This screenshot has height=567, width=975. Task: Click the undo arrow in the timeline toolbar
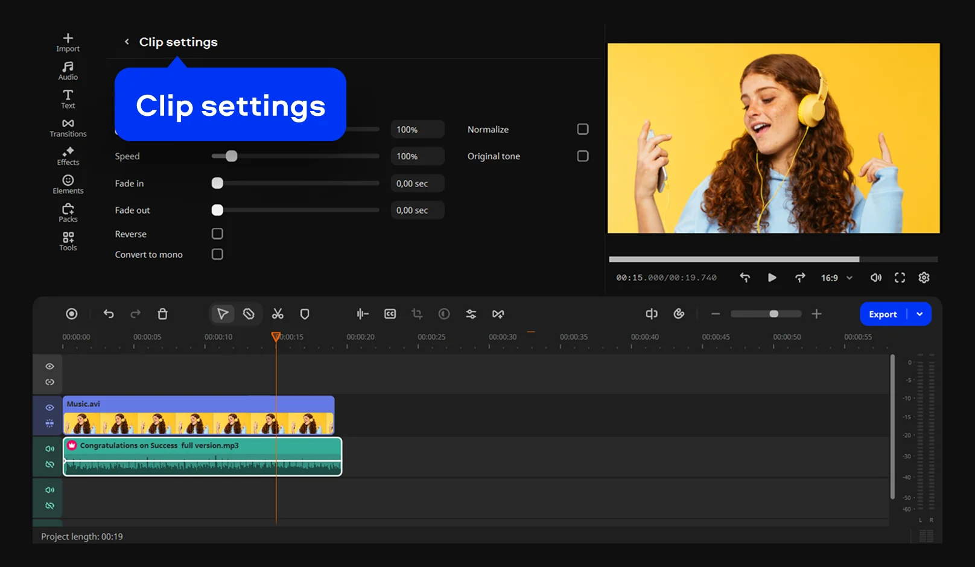click(x=109, y=314)
